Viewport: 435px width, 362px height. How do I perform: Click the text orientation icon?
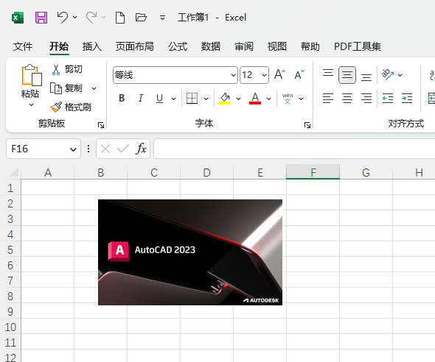pyautogui.click(x=388, y=75)
